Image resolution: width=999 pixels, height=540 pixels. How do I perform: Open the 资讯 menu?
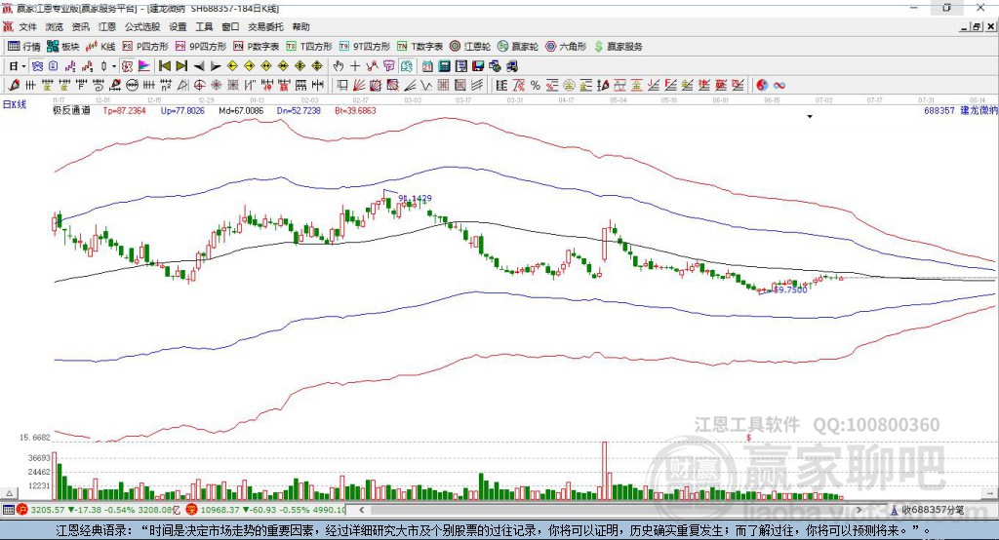80,26
